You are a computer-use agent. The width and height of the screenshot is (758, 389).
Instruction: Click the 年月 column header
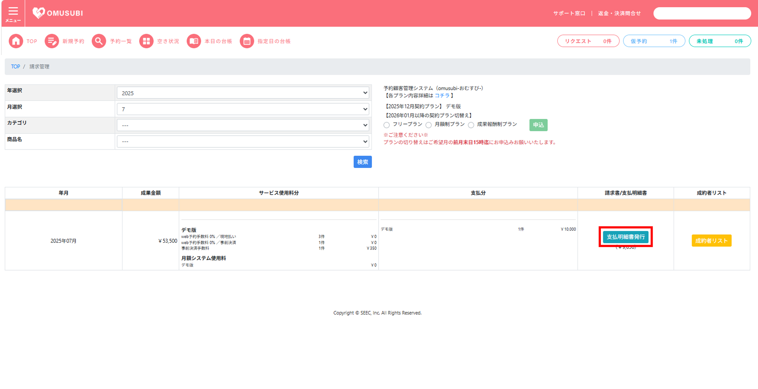coord(63,193)
